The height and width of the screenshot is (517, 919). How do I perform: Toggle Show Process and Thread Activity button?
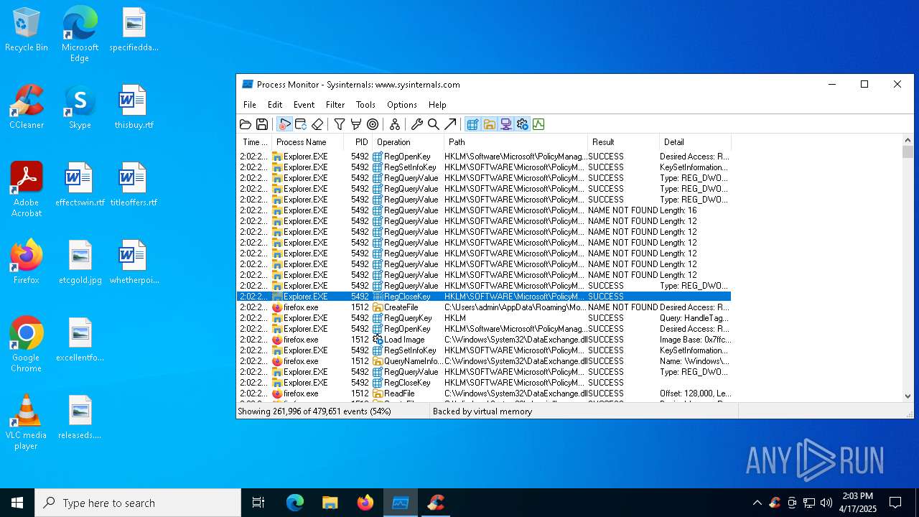click(x=522, y=124)
